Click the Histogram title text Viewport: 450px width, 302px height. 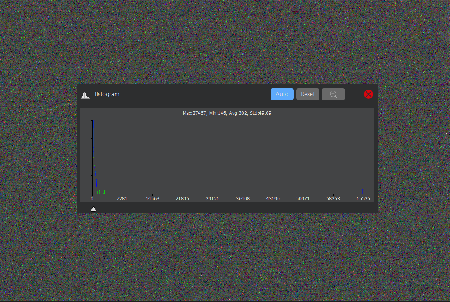(x=105, y=94)
